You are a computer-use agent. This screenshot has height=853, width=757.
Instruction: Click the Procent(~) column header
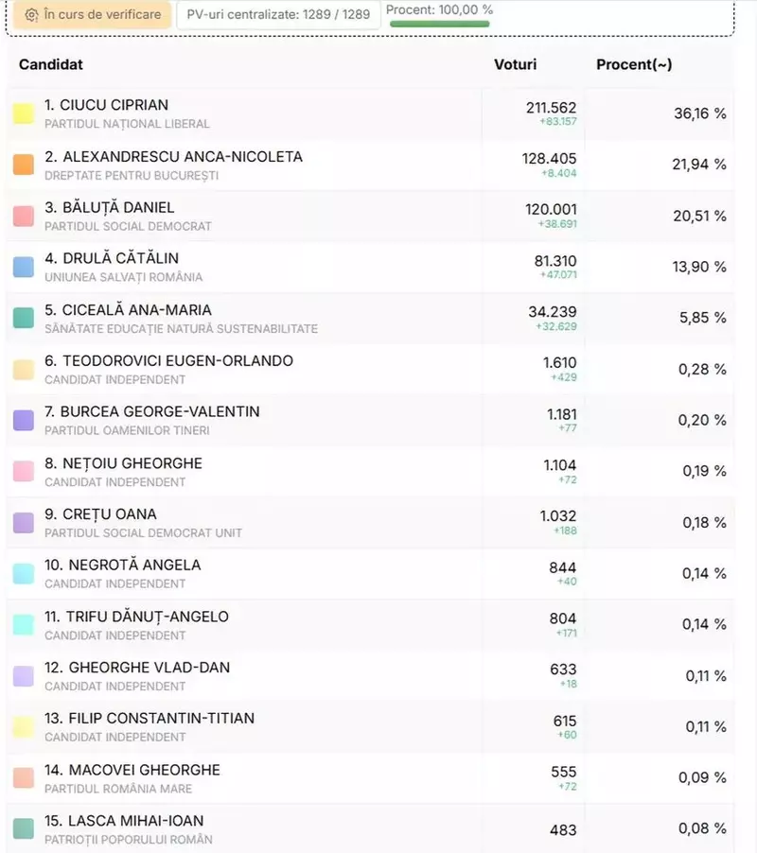[634, 64]
